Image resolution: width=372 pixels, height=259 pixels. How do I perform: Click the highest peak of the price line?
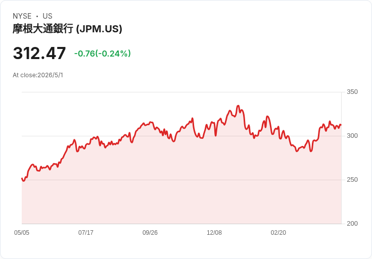(x=238, y=106)
